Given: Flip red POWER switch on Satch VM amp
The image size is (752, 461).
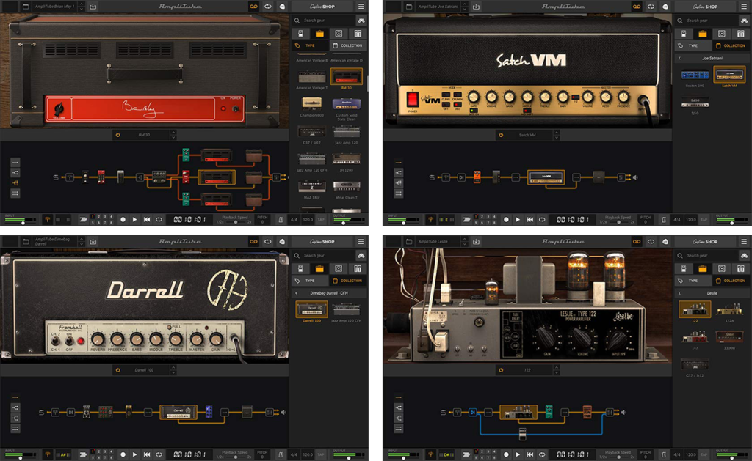Looking at the screenshot, I should (413, 100).
